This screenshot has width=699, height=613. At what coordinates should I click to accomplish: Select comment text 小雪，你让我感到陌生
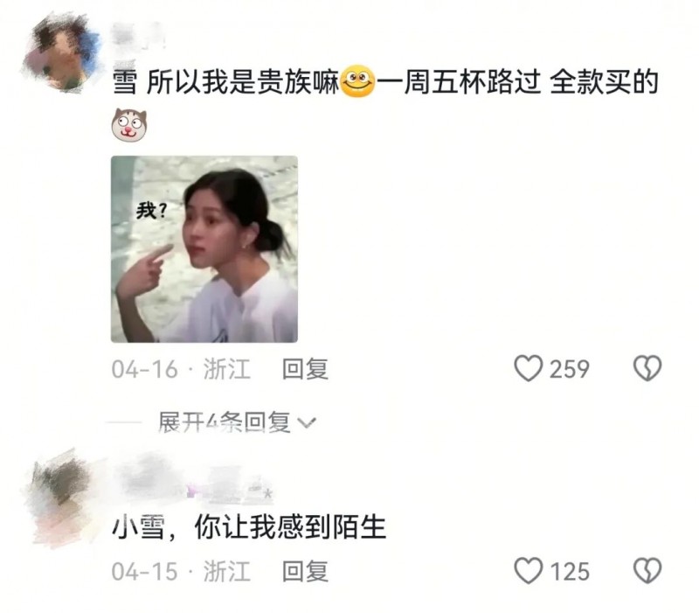point(249,527)
